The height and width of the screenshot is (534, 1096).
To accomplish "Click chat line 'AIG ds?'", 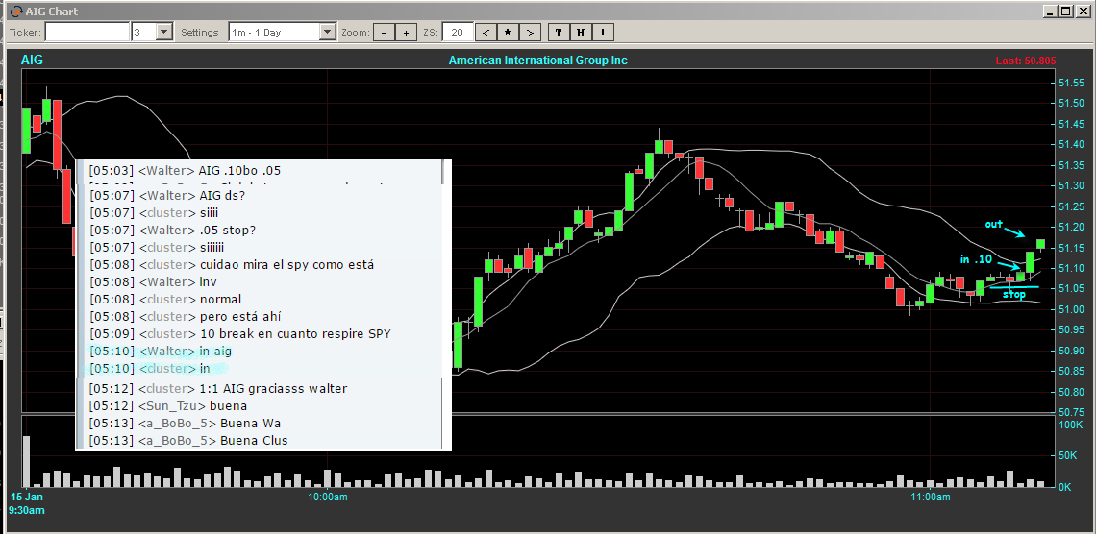I will point(168,196).
